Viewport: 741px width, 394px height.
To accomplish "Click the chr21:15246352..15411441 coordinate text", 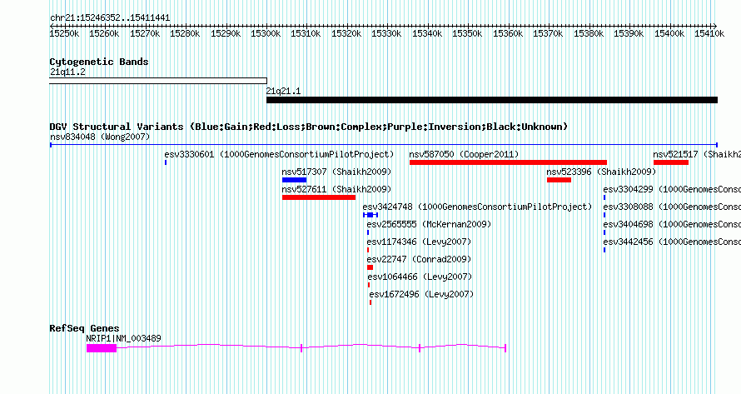I will point(110,18).
